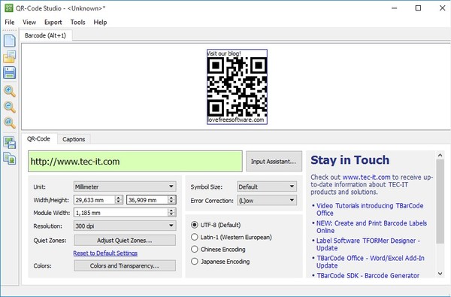Image resolution: width=451 pixels, height=297 pixels.
Task: Click Reset to Default Settings link
Action: pyautogui.click(x=105, y=253)
